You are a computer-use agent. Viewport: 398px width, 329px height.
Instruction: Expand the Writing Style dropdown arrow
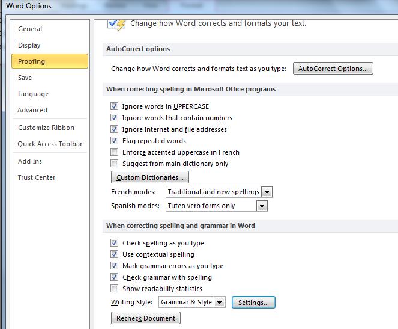coord(220,303)
